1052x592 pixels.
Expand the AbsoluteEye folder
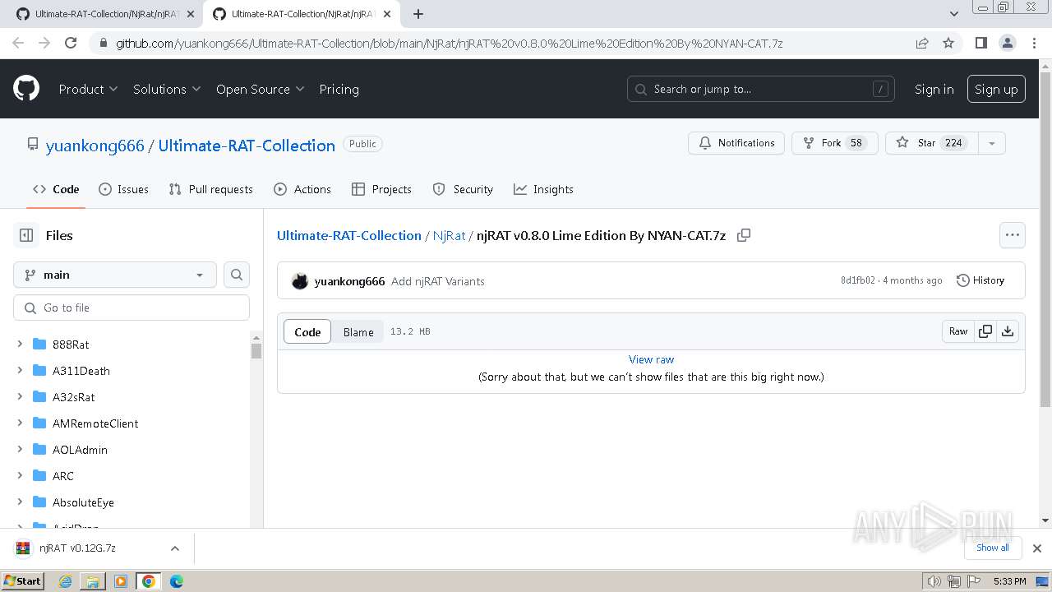click(x=20, y=502)
